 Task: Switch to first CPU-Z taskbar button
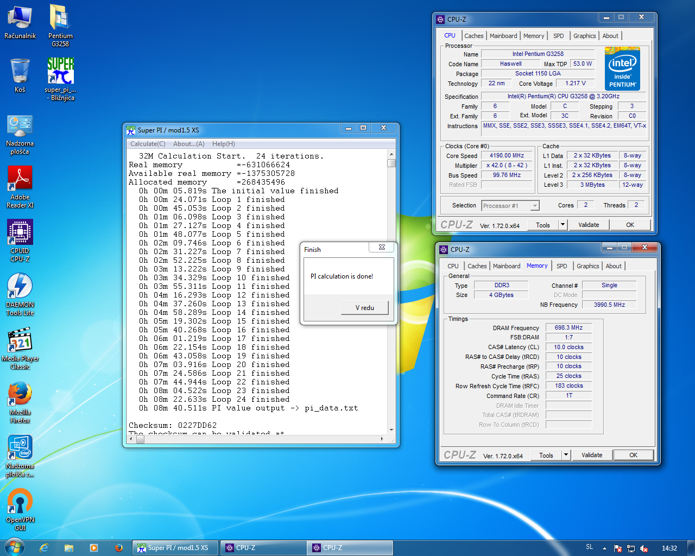click(263, 548)
